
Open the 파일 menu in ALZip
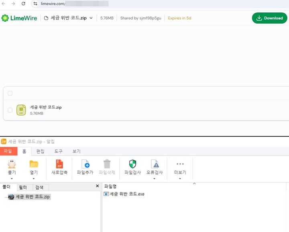coord(9,151)
